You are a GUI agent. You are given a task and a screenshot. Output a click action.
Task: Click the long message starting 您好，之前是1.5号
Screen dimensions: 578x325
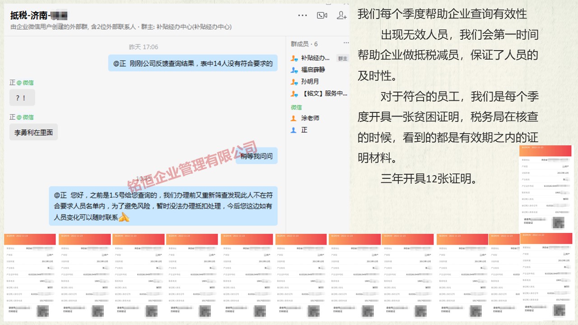[163, 206]
